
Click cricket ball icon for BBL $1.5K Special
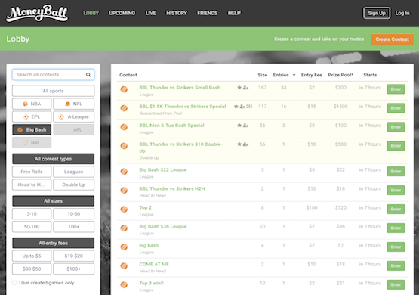click(124, 108)
